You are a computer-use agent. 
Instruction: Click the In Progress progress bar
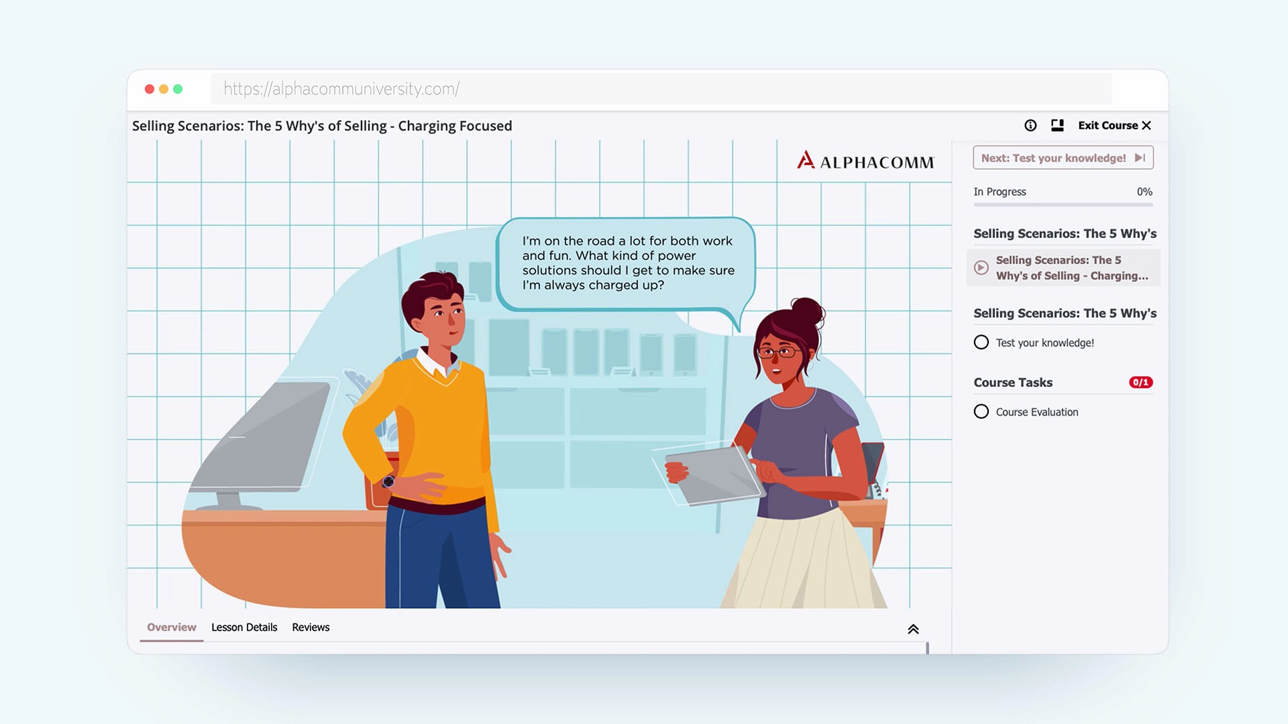[1063, 204]
